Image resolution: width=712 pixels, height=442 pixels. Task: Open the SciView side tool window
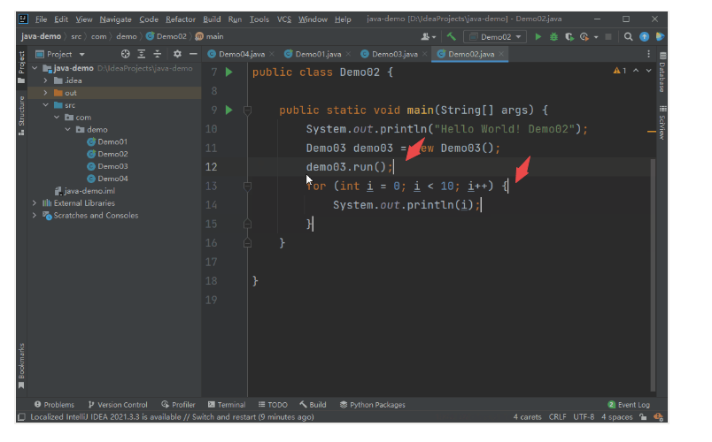pyautogui.click(x=662, y=123)
